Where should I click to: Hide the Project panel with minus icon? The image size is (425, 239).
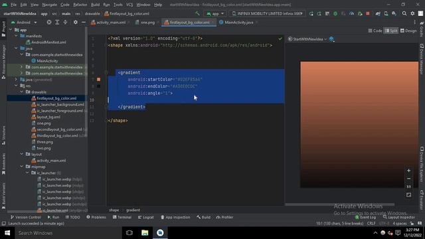coord(84,22)
